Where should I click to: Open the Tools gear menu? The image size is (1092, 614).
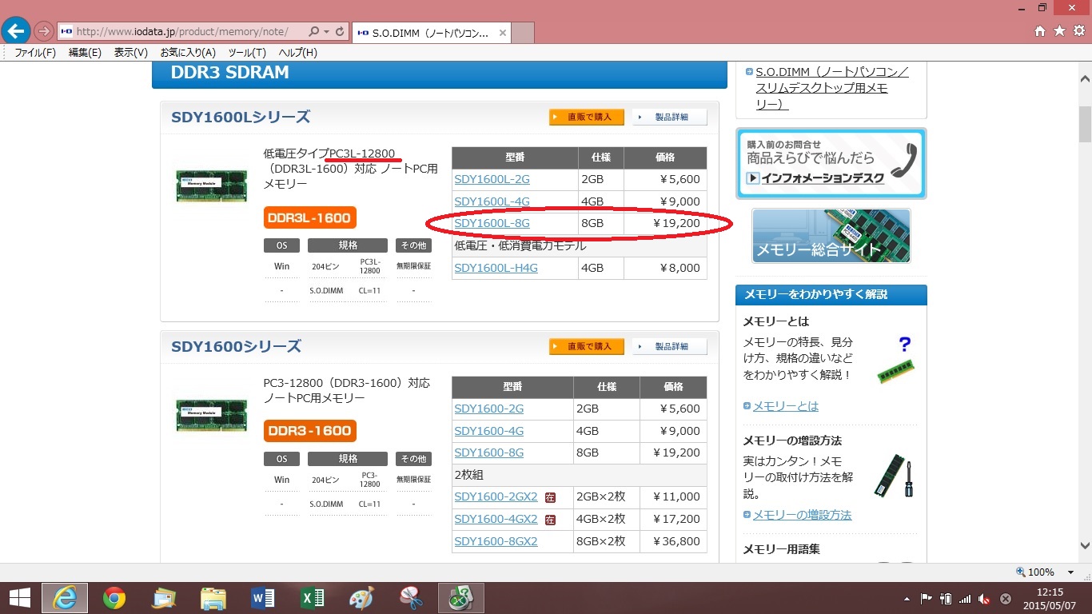click(1078, 31)
